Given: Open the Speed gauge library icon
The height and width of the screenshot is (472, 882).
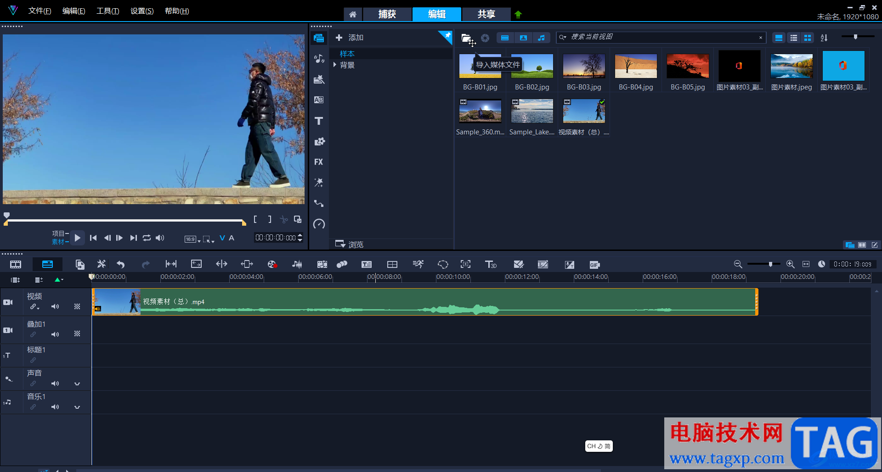Looking at the screenshot, I should tap(319, 224).
